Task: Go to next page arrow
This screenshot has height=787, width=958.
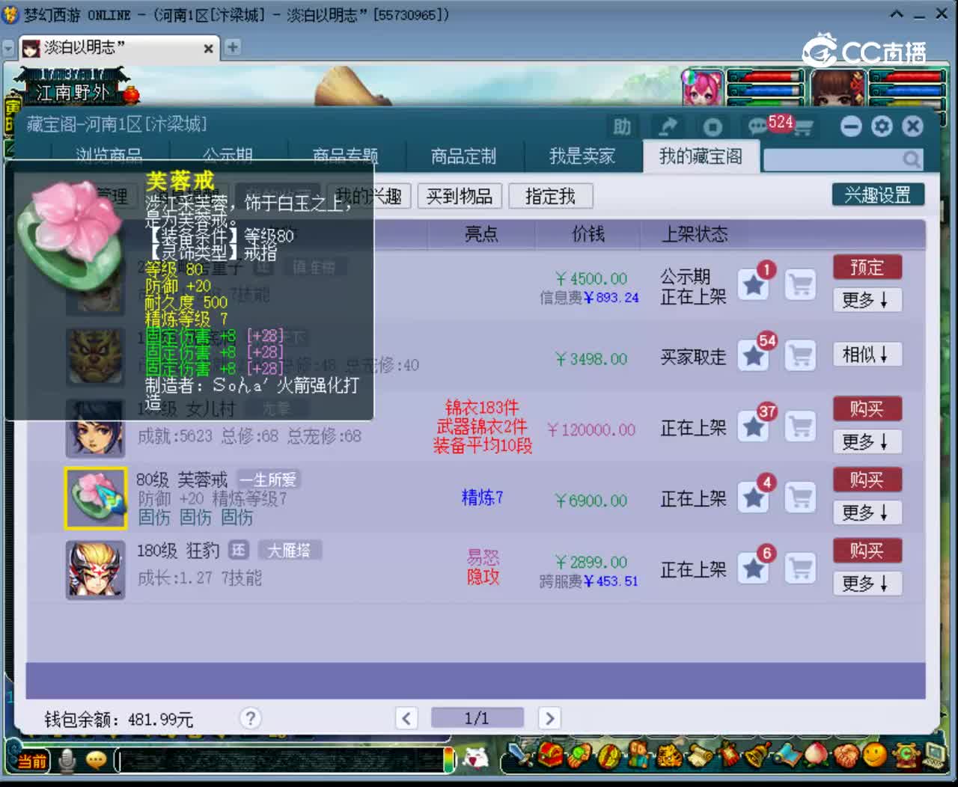Action: pyautogui.click(x=549, y=718)
